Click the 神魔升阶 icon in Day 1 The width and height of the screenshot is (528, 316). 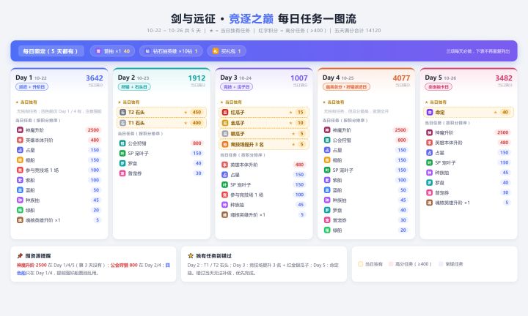click(20, 130)
